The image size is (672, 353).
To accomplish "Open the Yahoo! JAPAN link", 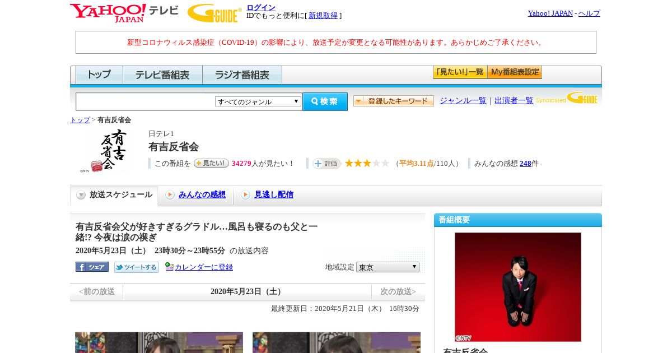I will [x=550, y=13].
